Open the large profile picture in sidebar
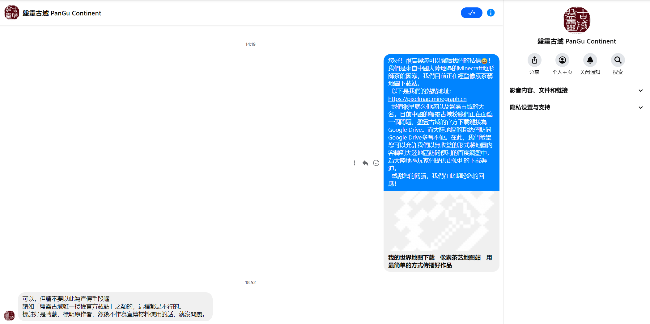This screenshot has height=324, width=650. click(576, 20)
